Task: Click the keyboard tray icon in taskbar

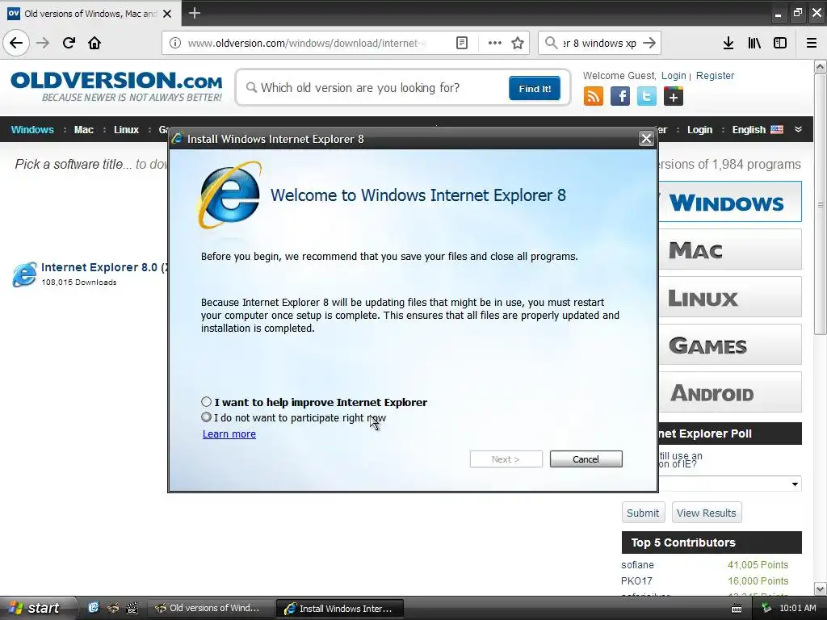Action: point(737,609)
